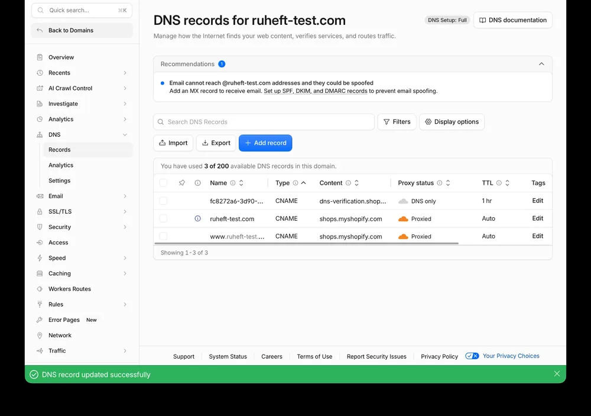591x416 pixels.
Task: Open Workers Routes in sidebar
Action: coord(82,289)
